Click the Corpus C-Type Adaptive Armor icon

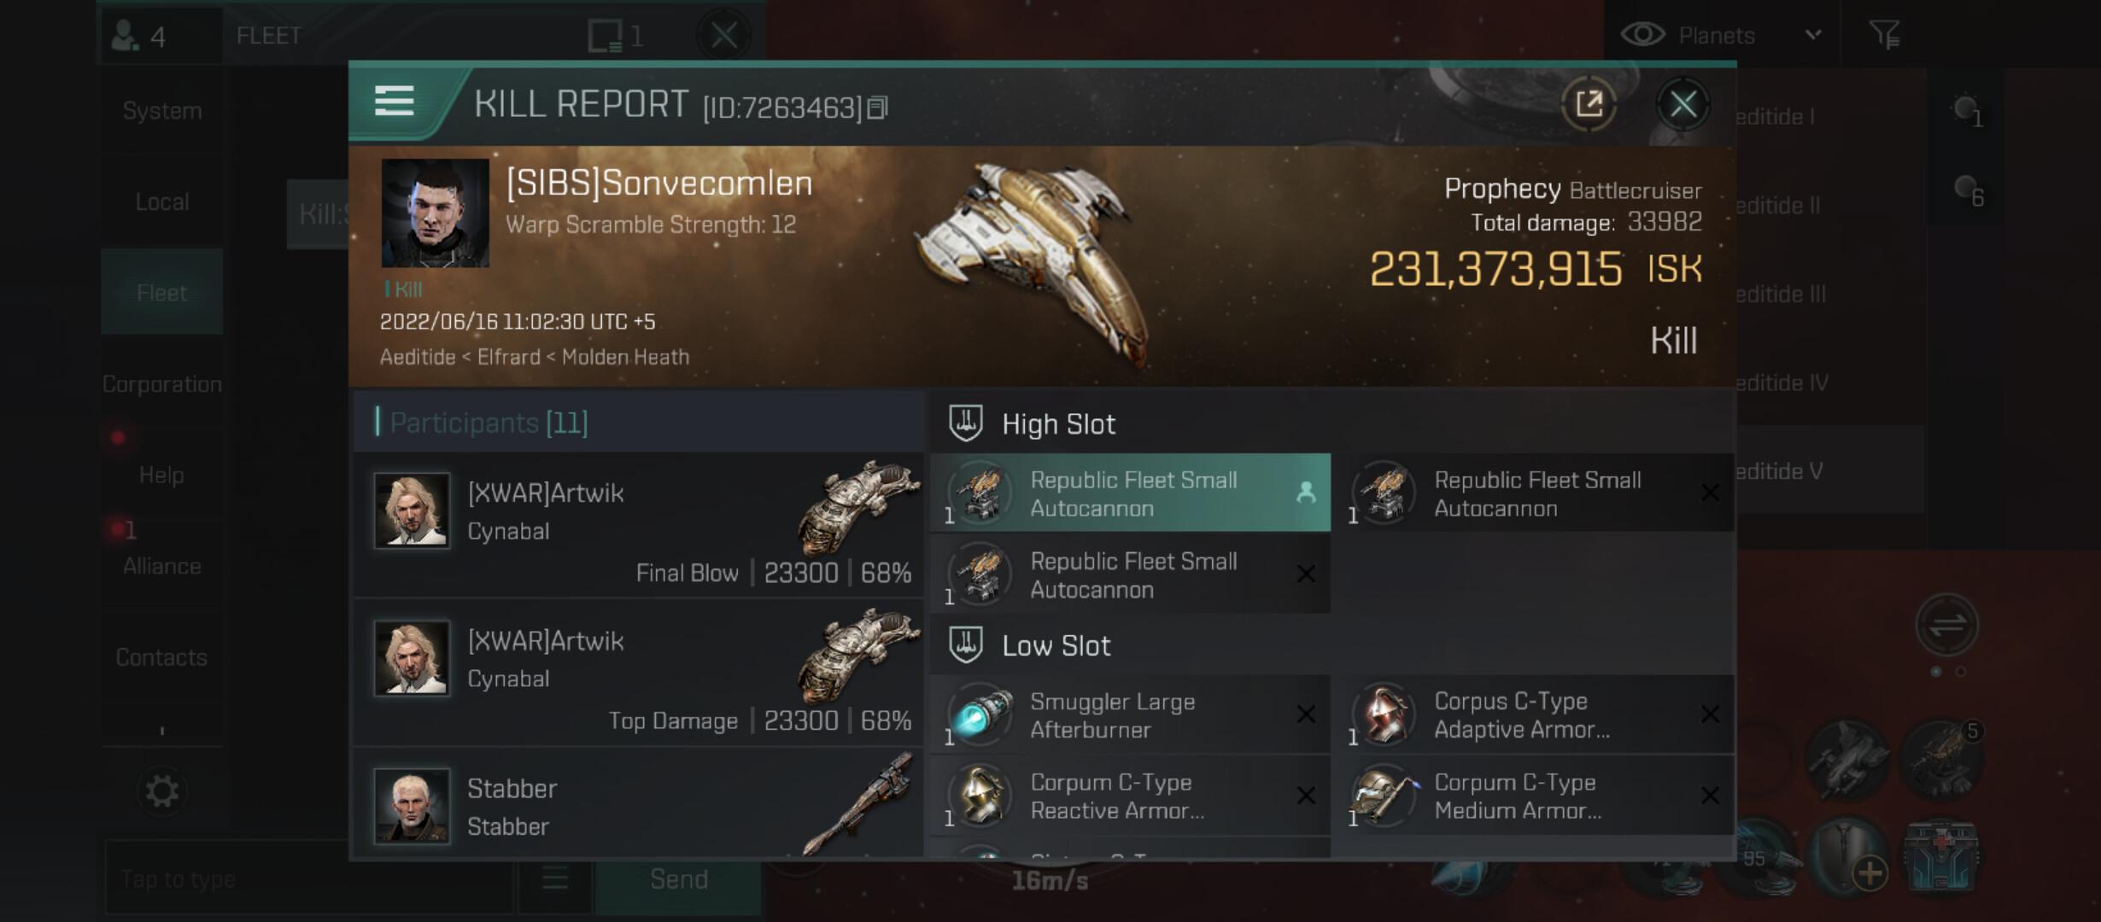coord(1384,715)
